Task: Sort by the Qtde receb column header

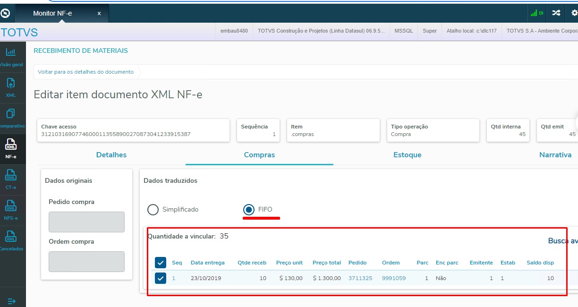Action: click(252, 263)
